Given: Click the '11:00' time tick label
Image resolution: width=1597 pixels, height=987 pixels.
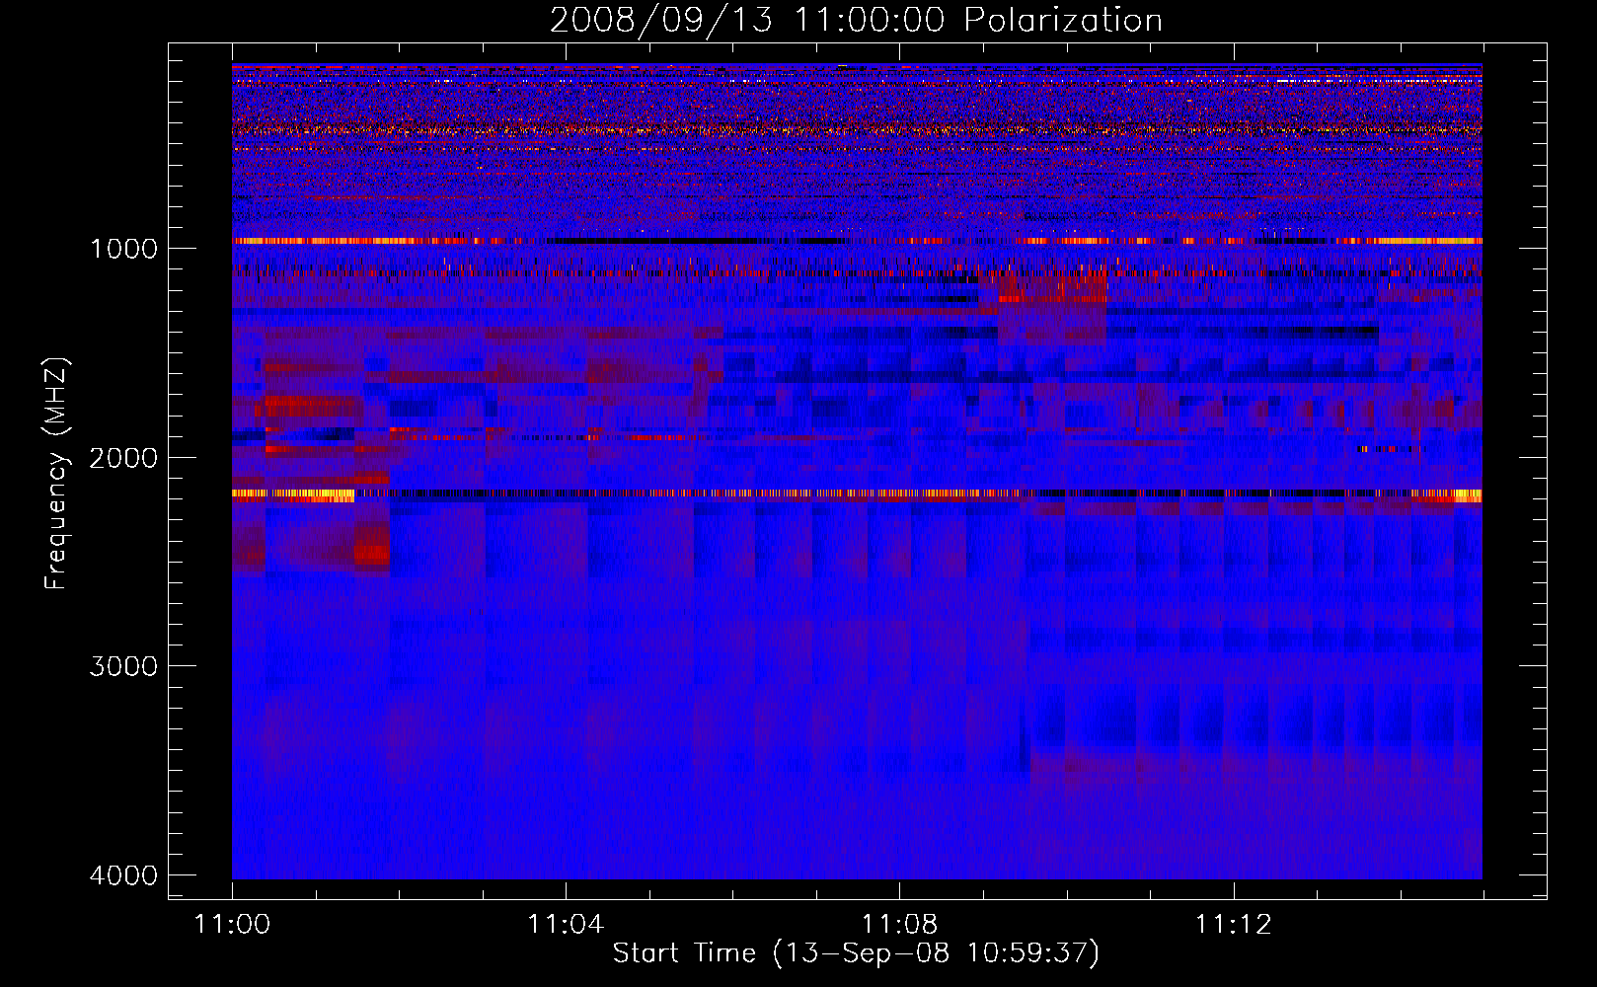Looking at the screenshot, I should [232, 925].
